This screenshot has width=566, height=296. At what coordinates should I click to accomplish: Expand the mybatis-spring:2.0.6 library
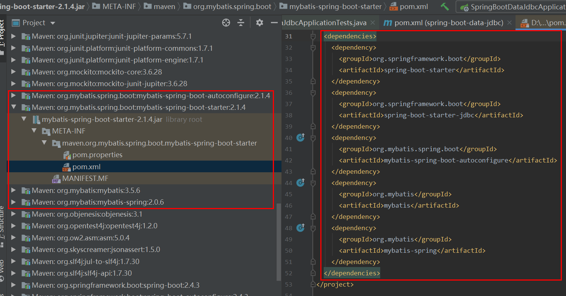(14, 202)
